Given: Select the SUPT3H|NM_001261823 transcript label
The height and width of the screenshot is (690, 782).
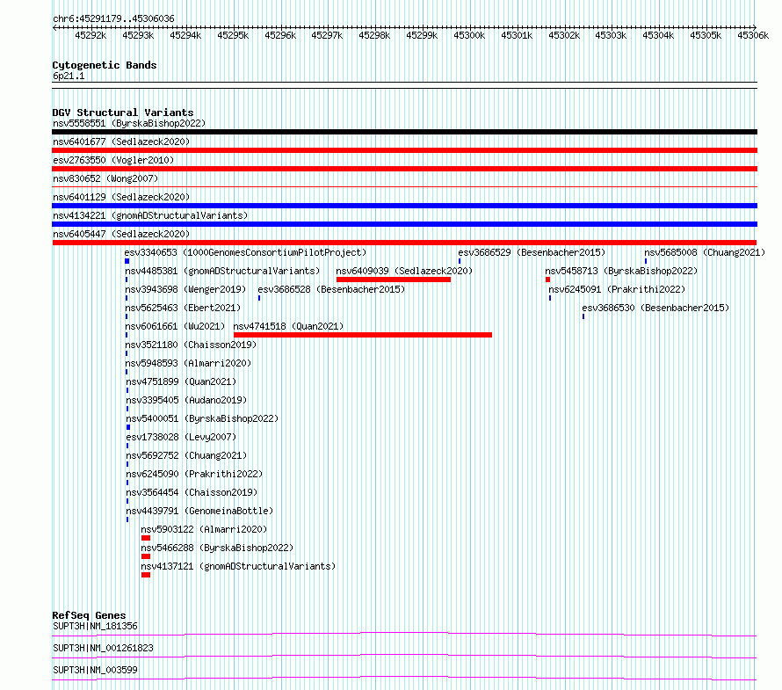Looking at the screenshot, I should coord(103,648).
